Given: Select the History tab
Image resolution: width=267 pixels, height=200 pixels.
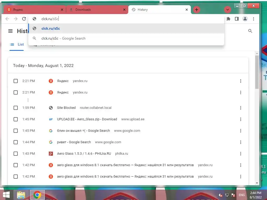Looking at the screenshot, I should click(159, 10).
